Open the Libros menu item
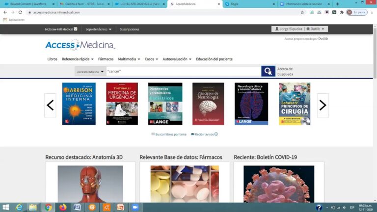The height and width of the screenshot is (212, 377). tap(52, 59)
